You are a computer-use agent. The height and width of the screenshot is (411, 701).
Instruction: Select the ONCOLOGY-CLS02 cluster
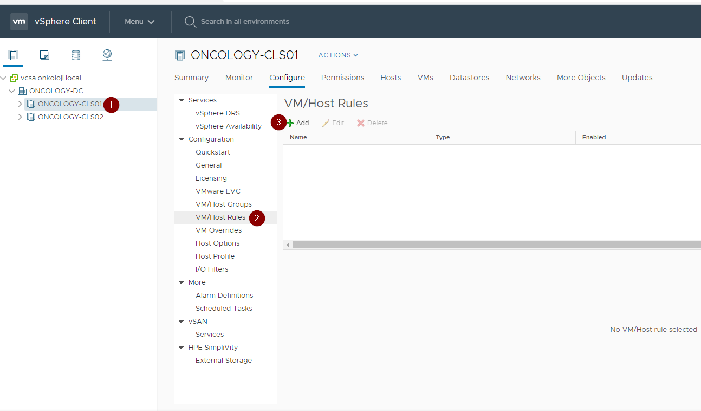[x=70, y=117]
